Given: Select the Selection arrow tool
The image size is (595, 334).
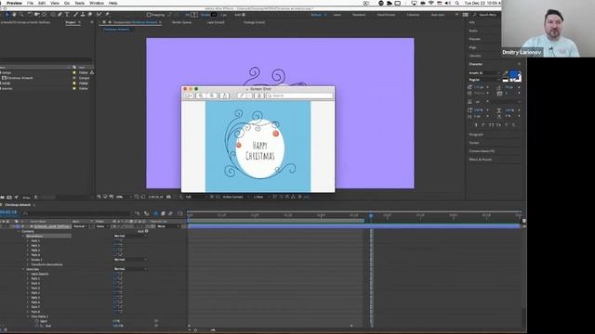Looking at the screenshot, I should click(x=7, y=15).
